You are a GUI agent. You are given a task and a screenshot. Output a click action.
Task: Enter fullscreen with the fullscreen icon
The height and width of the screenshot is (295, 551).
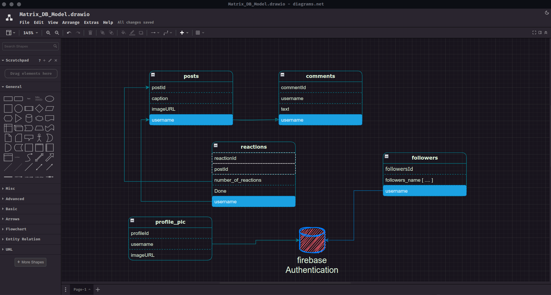coord(534,32)
